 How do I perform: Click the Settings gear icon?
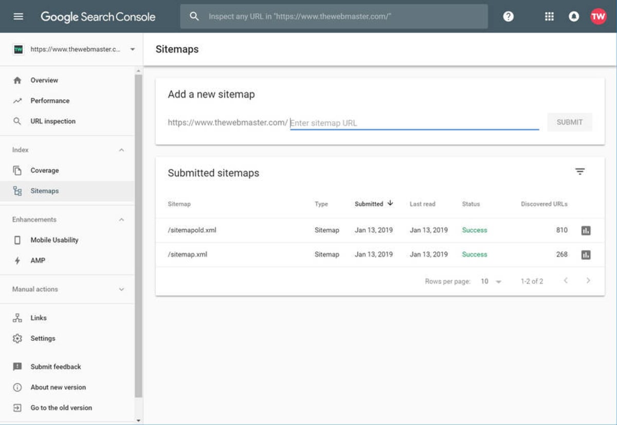pyautogui.click(x=17, y=339)
